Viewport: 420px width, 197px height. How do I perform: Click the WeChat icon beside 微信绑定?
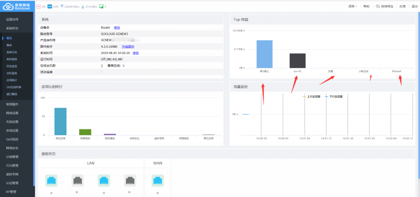pyautogui.click(x=377, y=6)
